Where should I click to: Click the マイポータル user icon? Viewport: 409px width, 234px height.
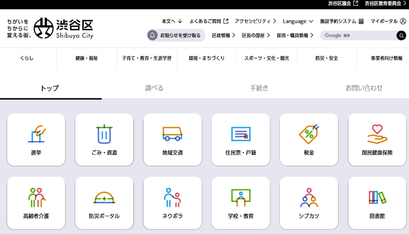click(x=403, y=21)
